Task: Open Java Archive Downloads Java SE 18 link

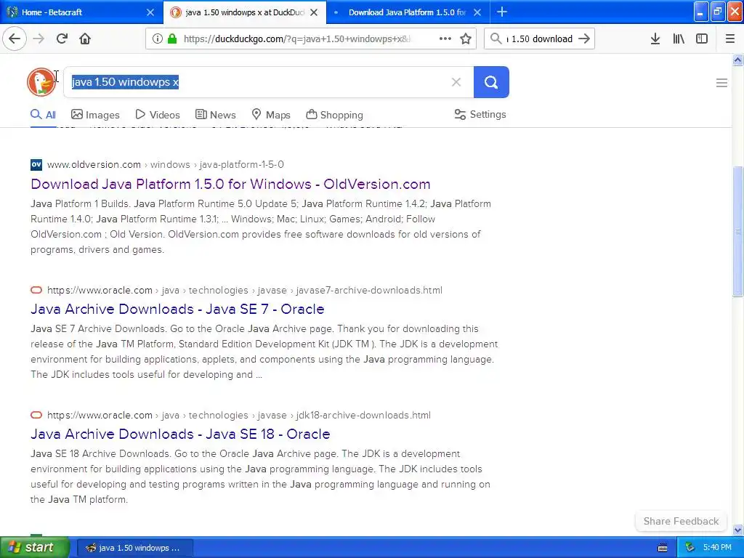Action: click(180, 434)
